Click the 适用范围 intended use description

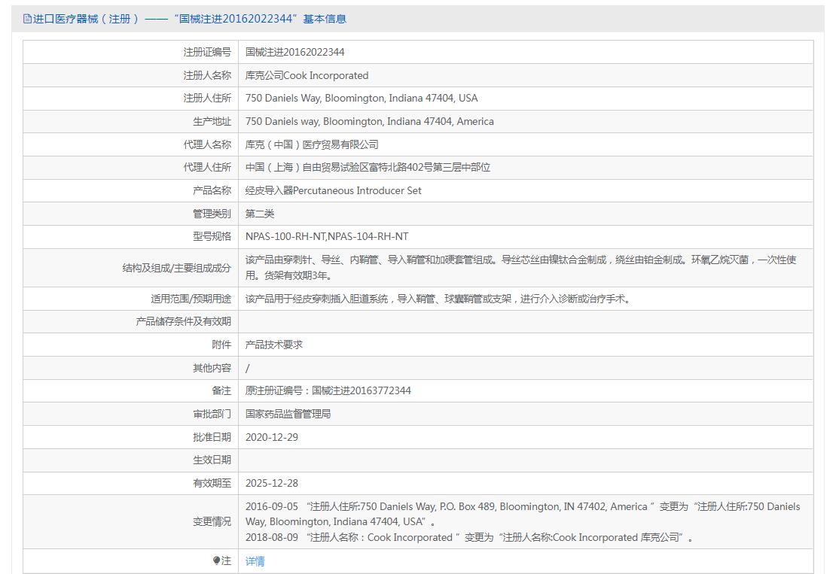tap(439, 299)
